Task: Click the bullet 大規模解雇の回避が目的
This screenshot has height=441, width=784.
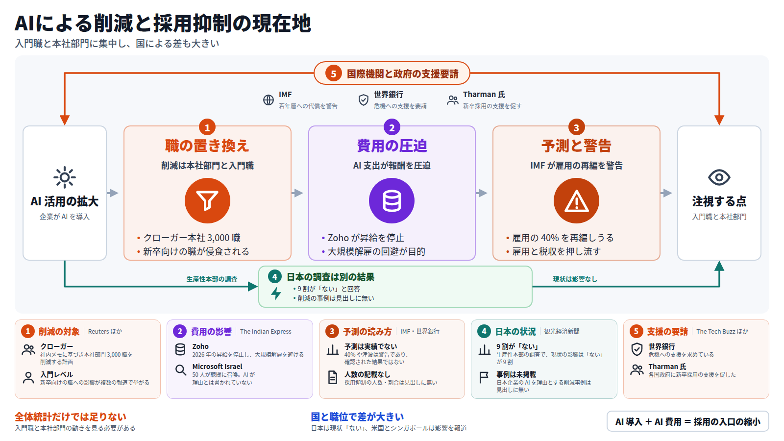Action: [x=373, y=252]
